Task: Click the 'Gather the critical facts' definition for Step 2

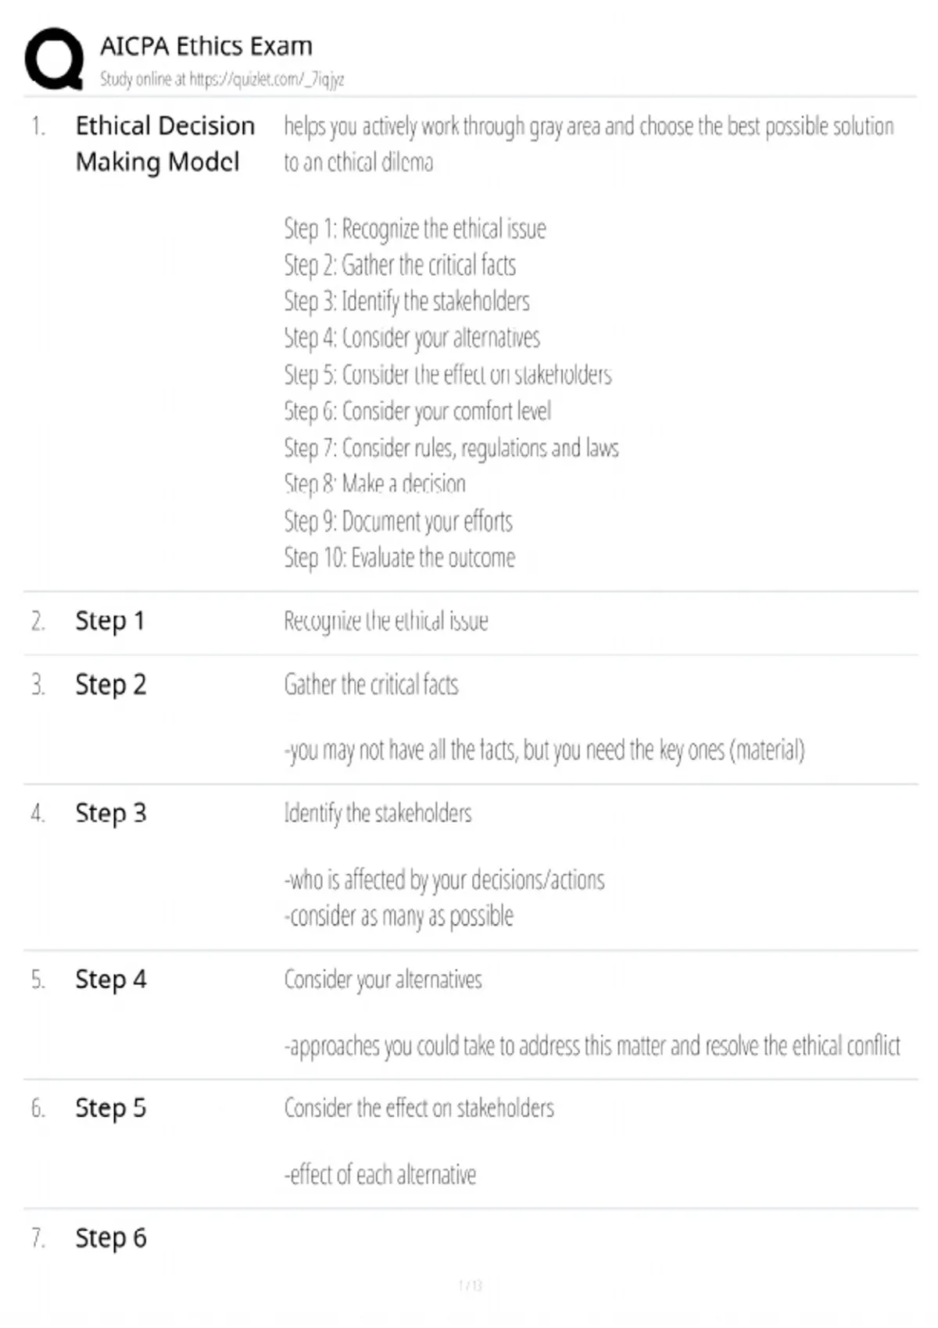Action: tap(371, 684)
